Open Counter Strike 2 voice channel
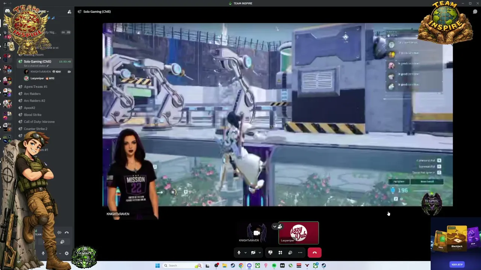Screen dimensions: 481x270 click(x=36, y=129)
